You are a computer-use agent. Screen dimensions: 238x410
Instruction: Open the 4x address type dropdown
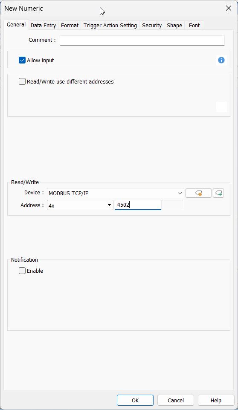click(x=80, y=205)
